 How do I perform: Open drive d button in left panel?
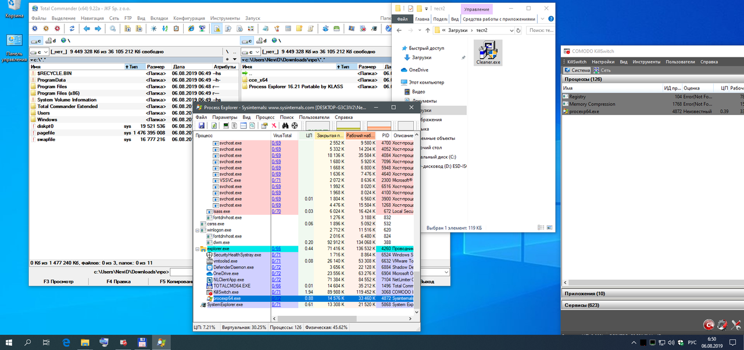(x=51, y=41)
